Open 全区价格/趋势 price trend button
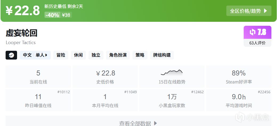Screen dimensions: 277x126 tap(249, 11)
